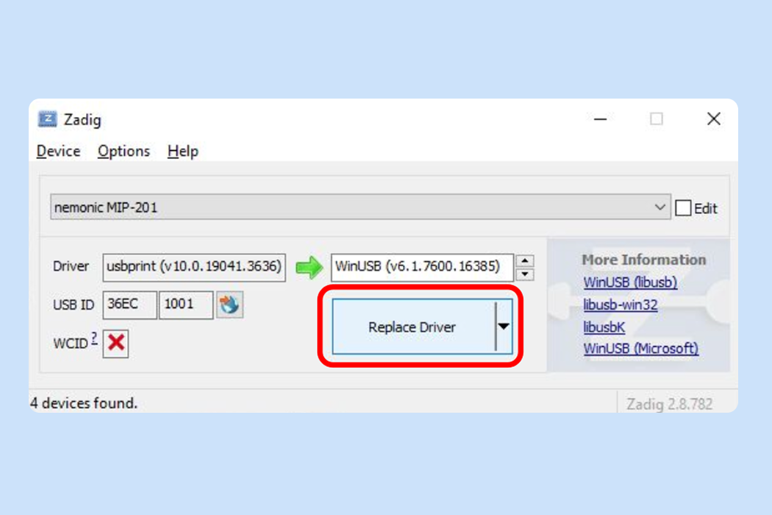Screen dimensions: 772x515
Task: Click the red X WCID status icon
Action: 115,343
